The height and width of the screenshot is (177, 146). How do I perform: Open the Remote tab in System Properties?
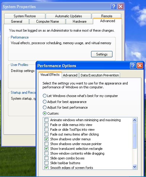(x=107, y=16)
